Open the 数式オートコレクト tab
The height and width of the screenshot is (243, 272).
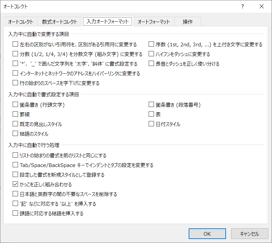[60, 22]
